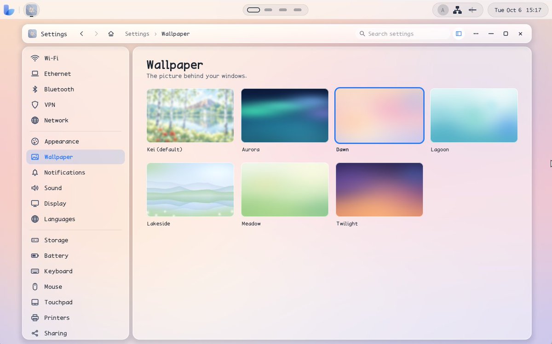Open the Ethernet settings icon

pyautogui.click(x=35, y=74)
